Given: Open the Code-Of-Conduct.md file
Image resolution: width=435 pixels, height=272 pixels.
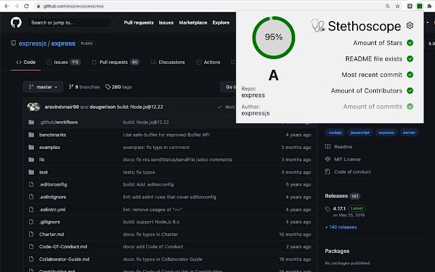Looking at the screenshot, I should coord(63,246).
